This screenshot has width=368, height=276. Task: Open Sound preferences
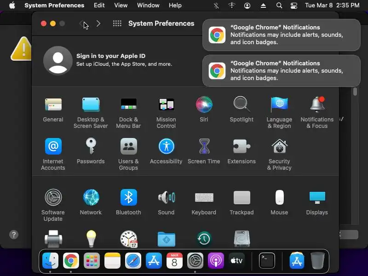click(166, 202)
